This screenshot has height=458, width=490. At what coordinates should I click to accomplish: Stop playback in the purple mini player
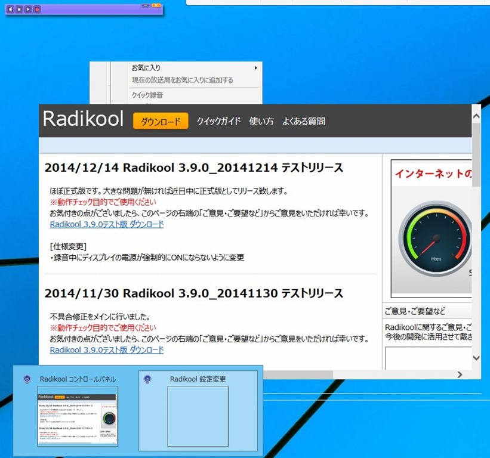pos(19,10)
